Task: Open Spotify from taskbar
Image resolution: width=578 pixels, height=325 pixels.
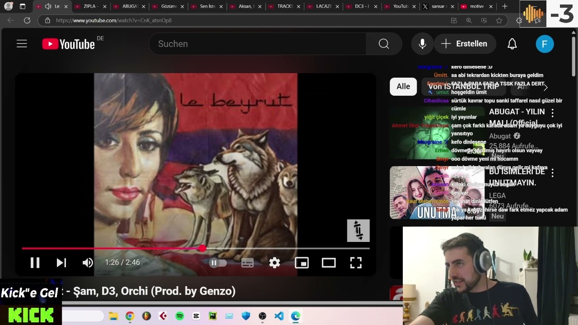Action: pos(179,316)
